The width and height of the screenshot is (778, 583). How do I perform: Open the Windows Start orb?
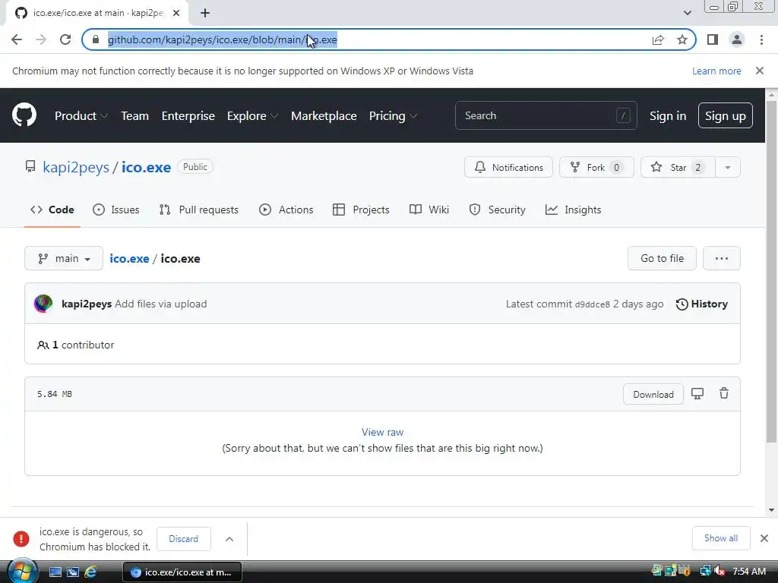[x=22, y=571]
